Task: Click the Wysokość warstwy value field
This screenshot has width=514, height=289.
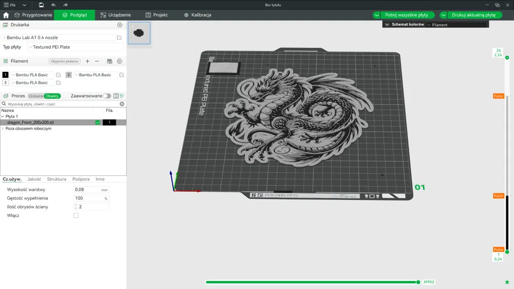Action: pyautogui.click(x=87, y=190)
